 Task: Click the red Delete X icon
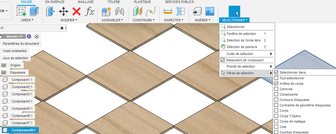pos(76,11)
